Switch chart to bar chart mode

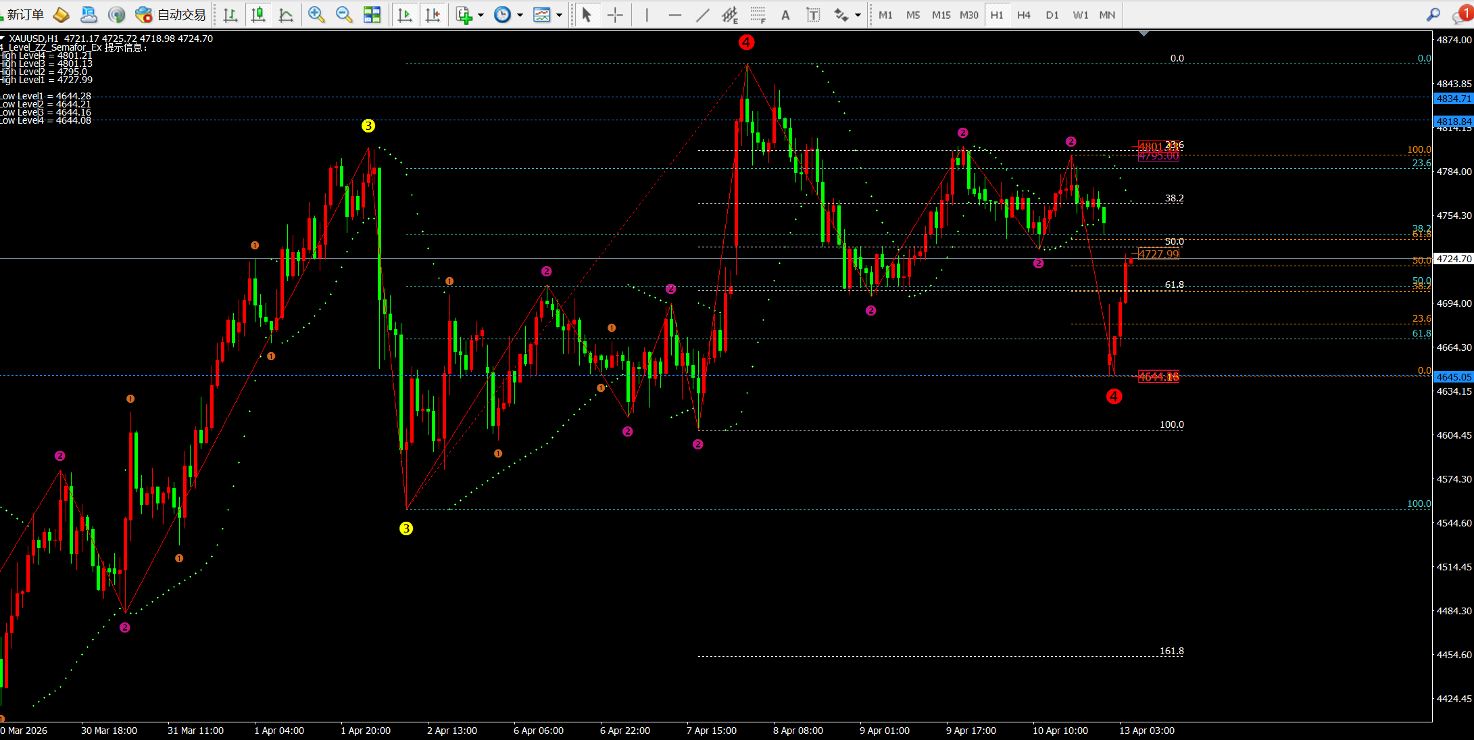tap(230, 14)
